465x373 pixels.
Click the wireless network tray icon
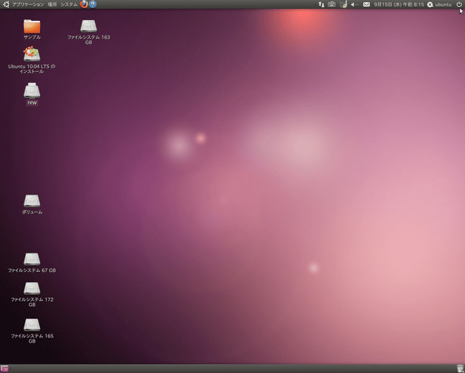pyautogui.click(x=343, y=4)
